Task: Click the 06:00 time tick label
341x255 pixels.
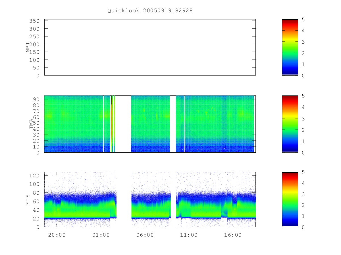Action: pyautogui.click(x=145, y=235)
